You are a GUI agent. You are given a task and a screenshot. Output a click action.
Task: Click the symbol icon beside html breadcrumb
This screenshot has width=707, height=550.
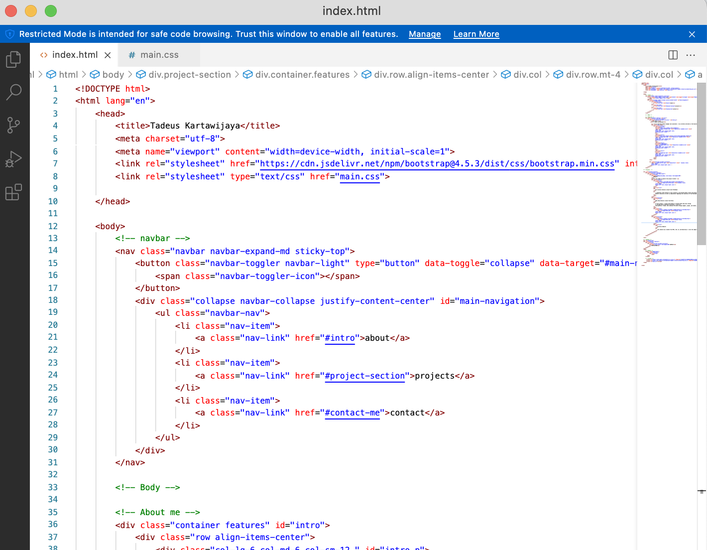click(51, 74)
